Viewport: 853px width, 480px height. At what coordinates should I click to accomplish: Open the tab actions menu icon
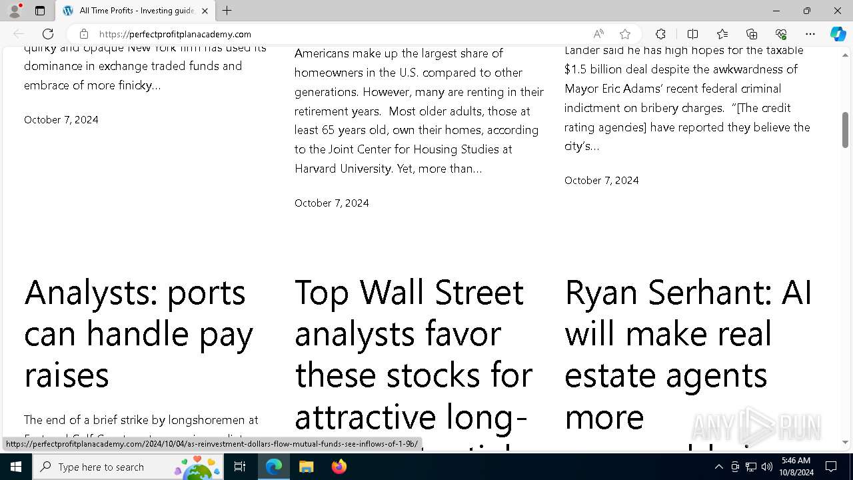[x=40, y=11]
